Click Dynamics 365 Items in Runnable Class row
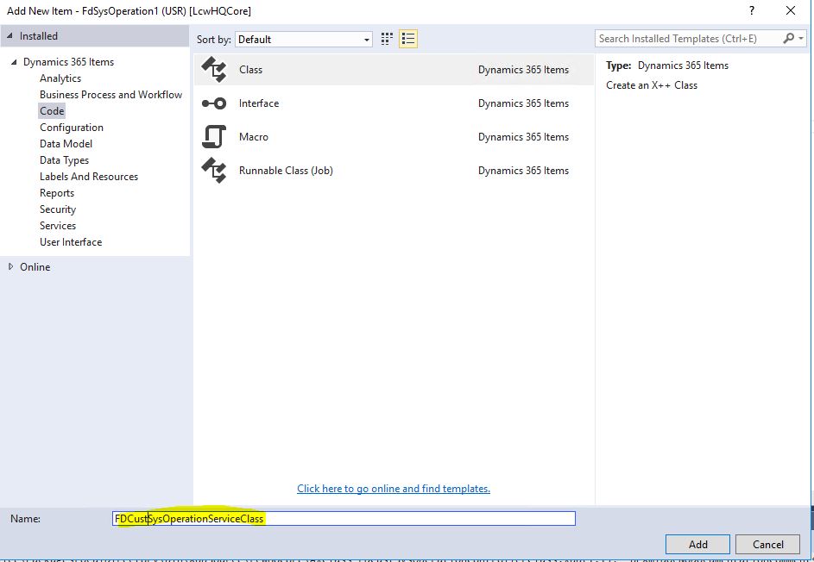 click(x=523, y=171)
